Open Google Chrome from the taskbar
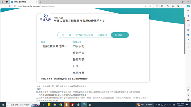 pos(61,105)
